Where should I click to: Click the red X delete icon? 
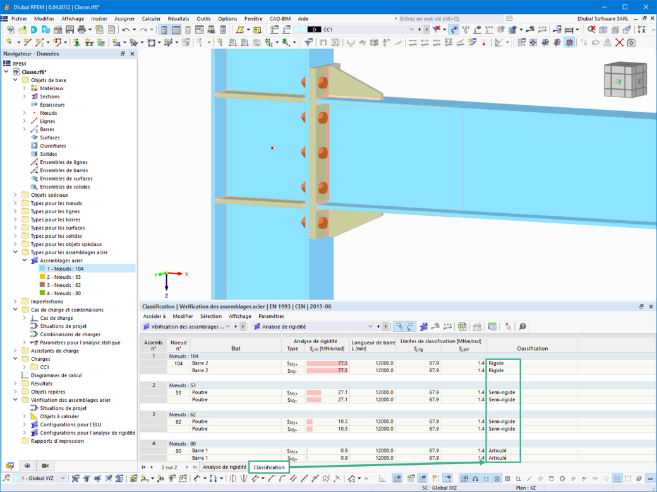pos(619,43)
